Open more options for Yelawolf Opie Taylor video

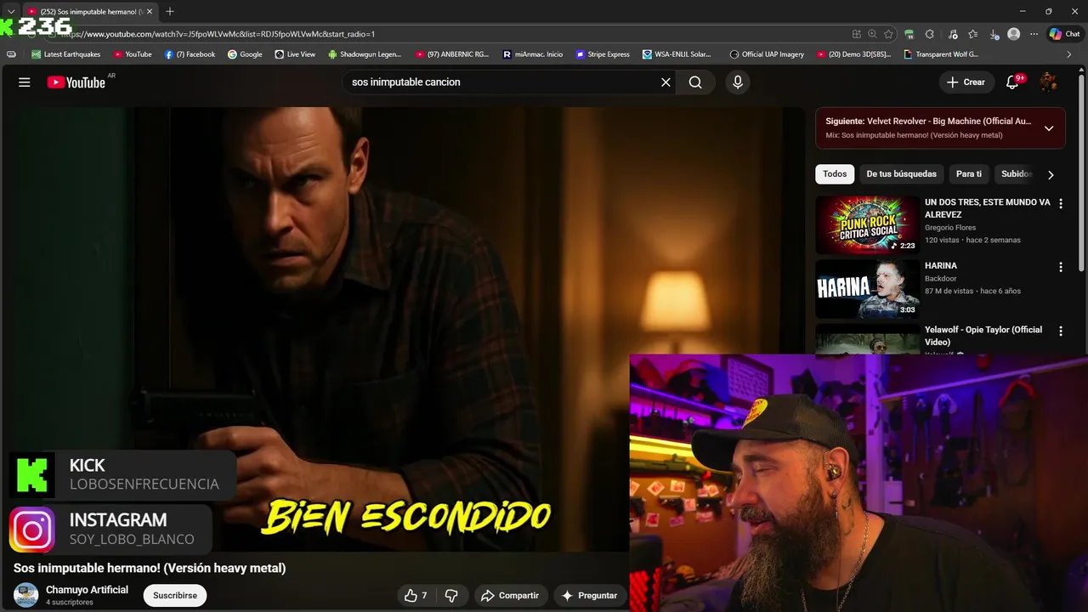tap(1060, 331)
